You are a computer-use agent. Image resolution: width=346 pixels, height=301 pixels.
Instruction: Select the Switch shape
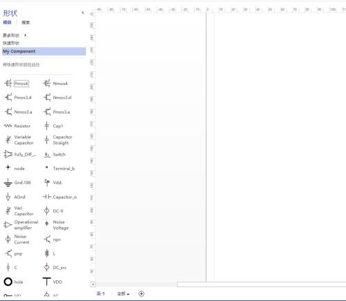pyautogui.click(x=55, y=154)
